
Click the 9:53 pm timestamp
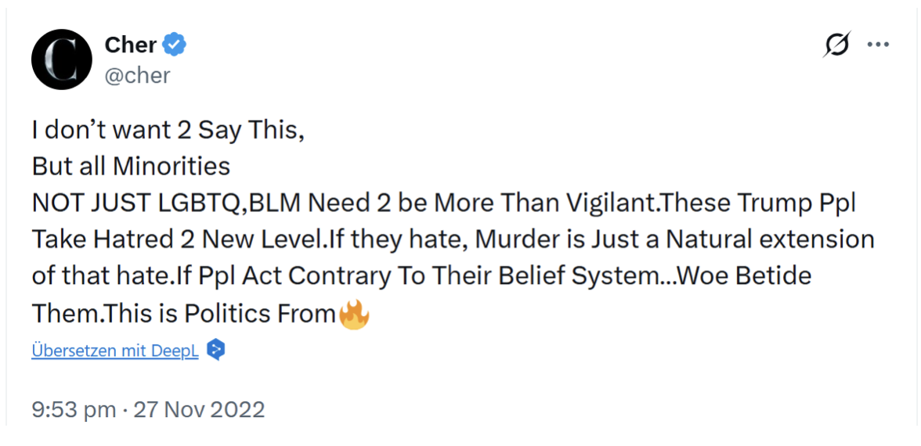click(x=74, y=409)
